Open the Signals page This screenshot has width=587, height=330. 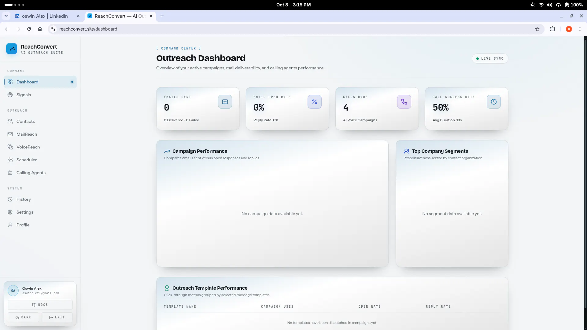pyautogui.click(x=40, y=95)
